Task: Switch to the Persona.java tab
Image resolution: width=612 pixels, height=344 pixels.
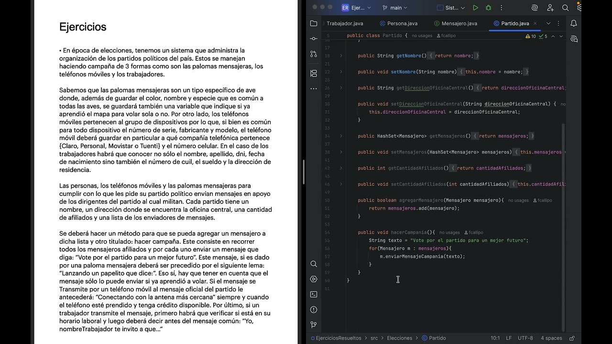Action: tap(399, 23)
